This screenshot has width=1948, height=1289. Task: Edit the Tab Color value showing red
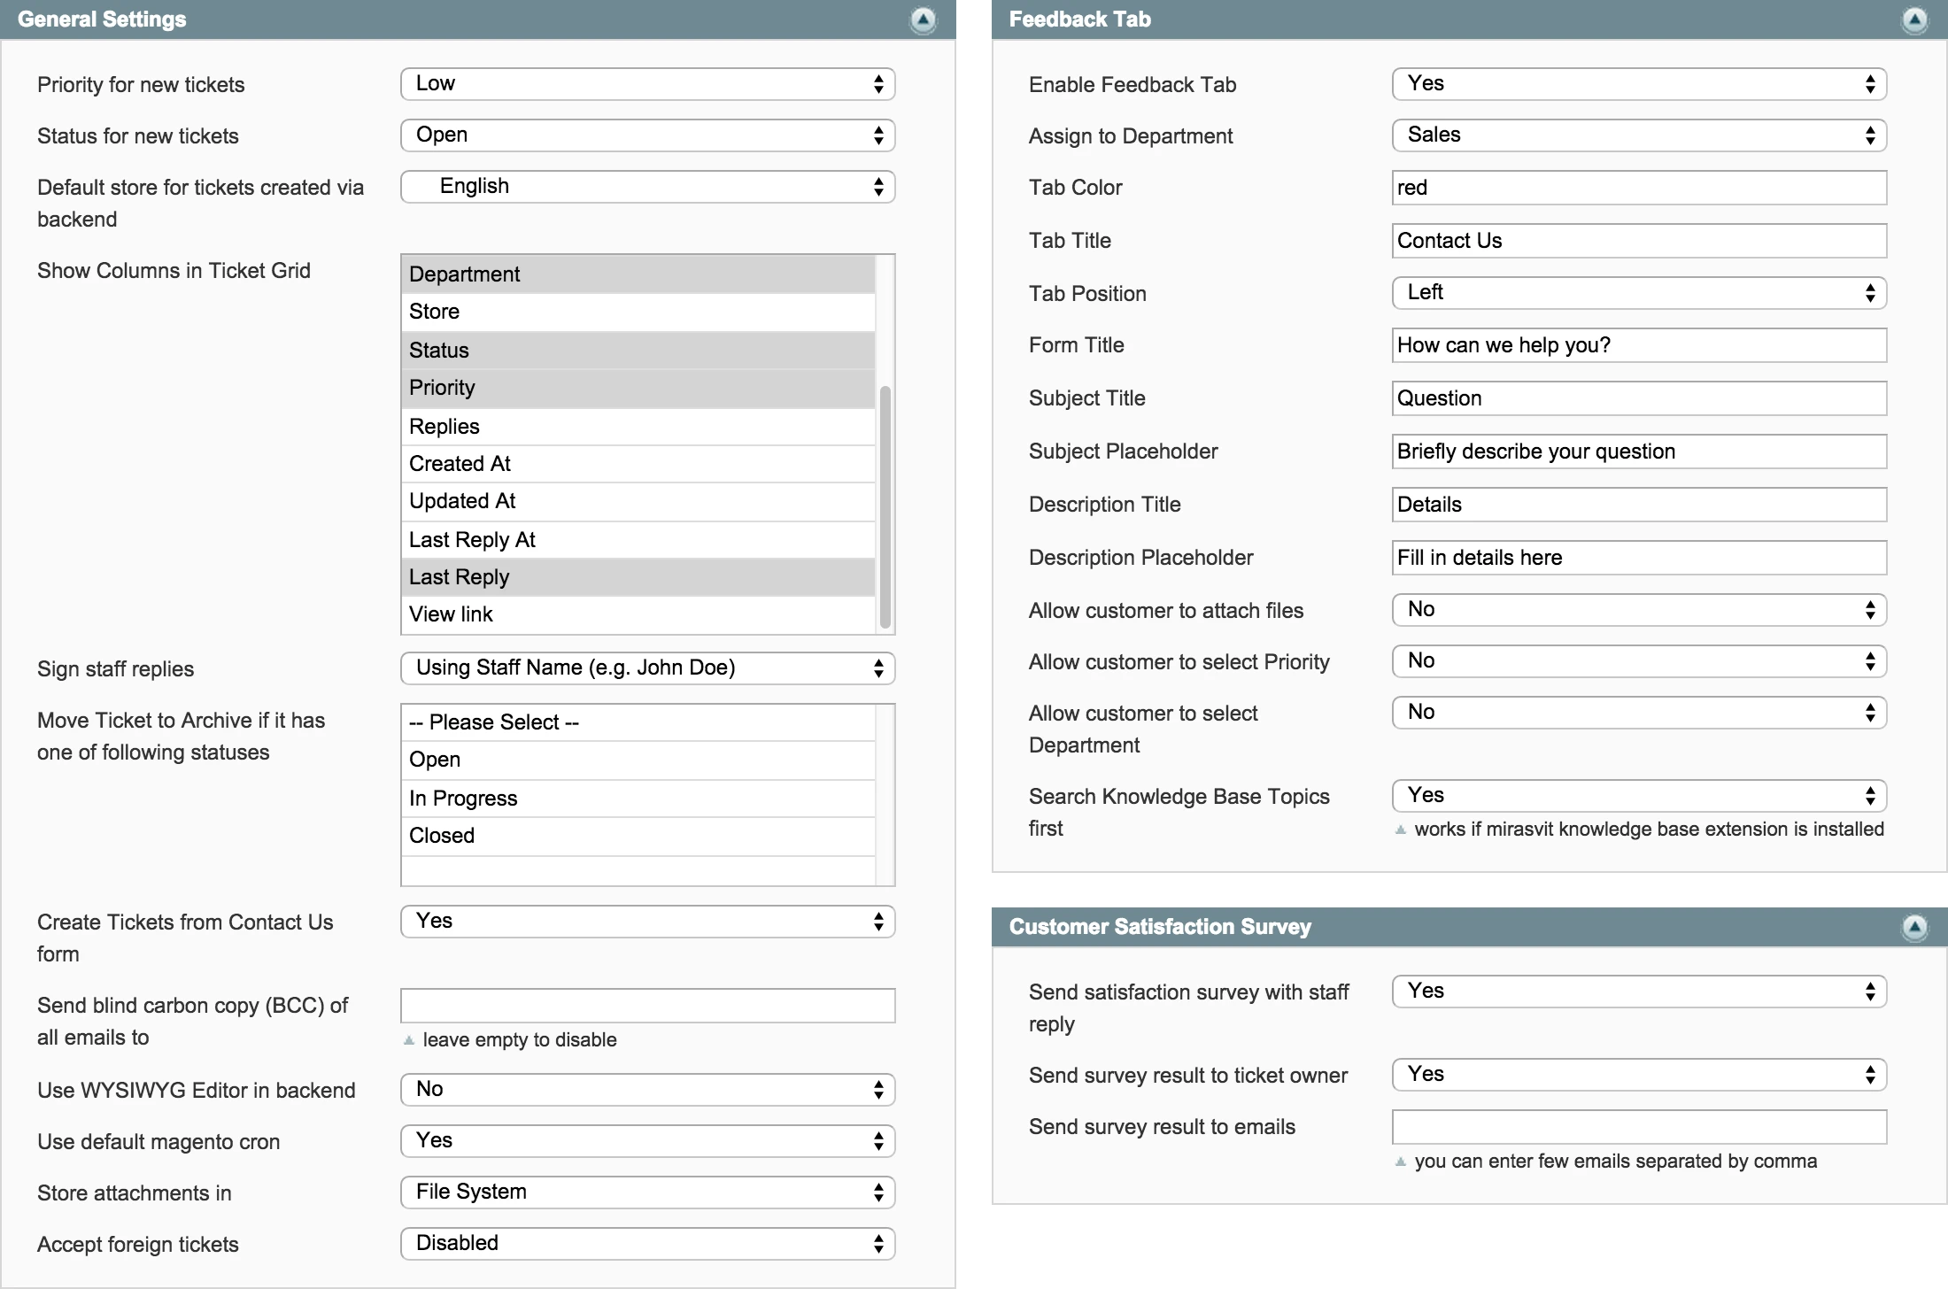tap(1638, 187)
